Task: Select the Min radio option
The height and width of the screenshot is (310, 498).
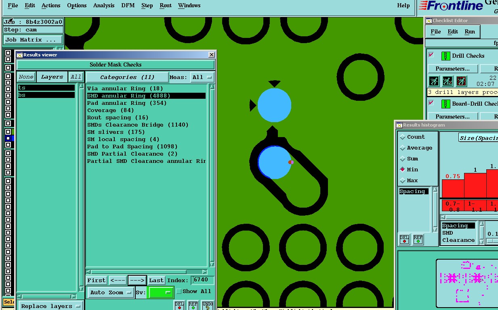Action: click(402, 170)
